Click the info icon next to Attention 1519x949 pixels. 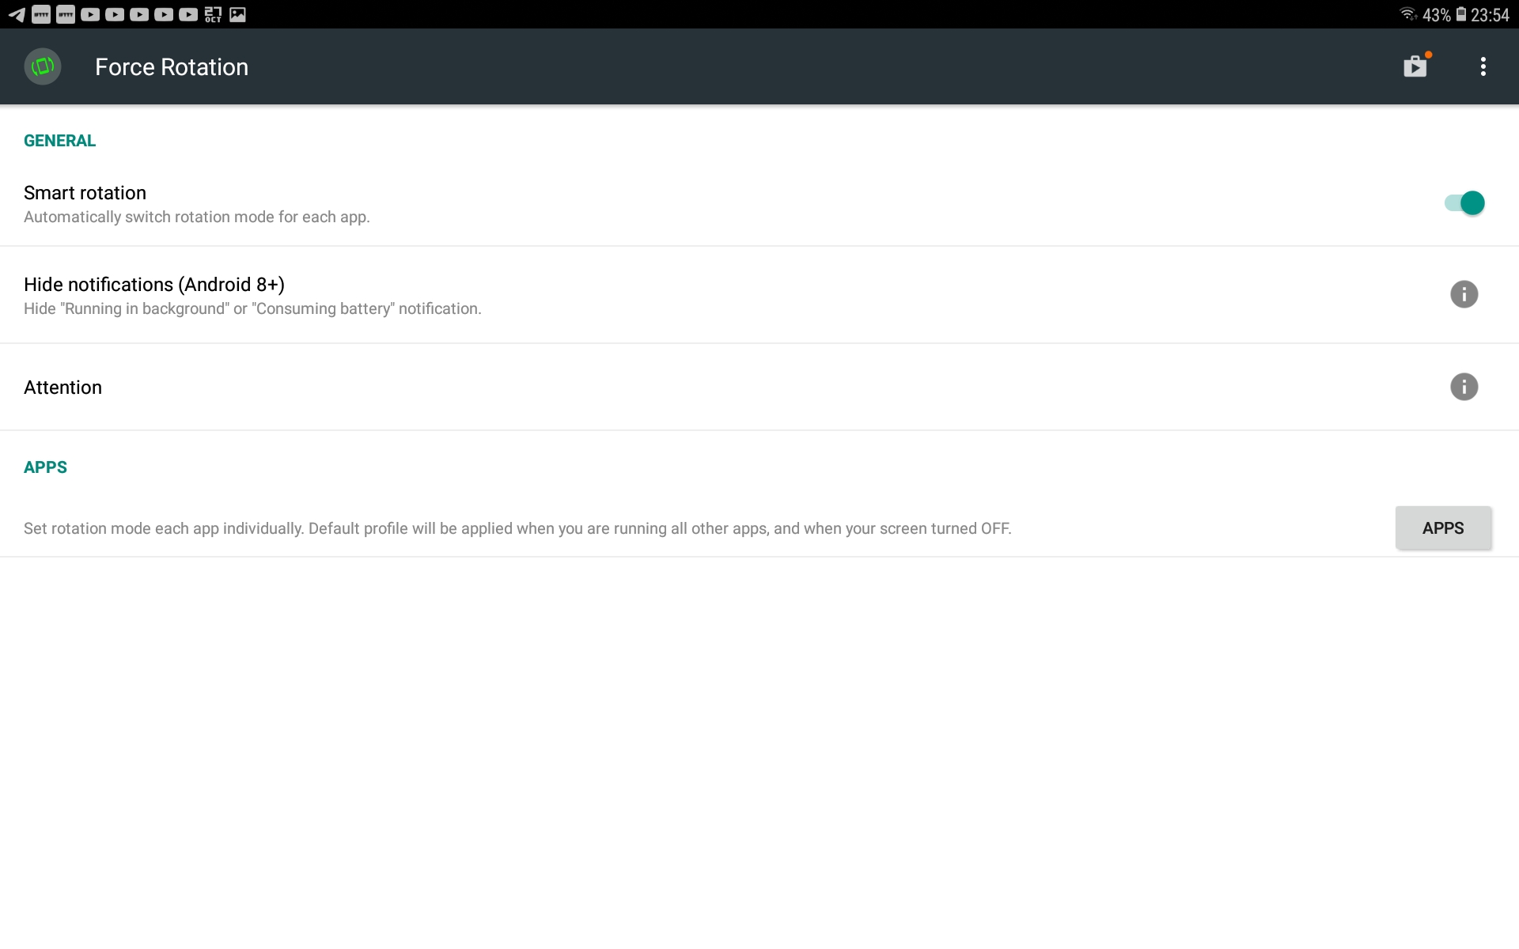point(1464,386)
